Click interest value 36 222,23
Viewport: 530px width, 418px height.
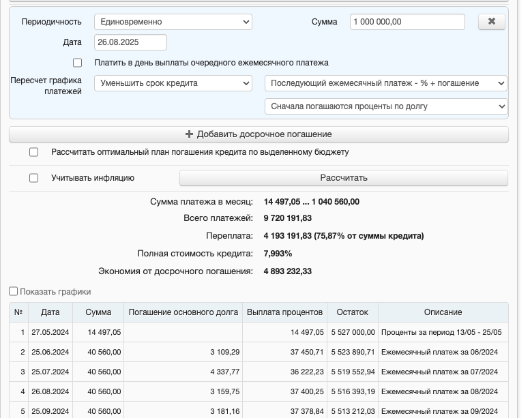307,372
